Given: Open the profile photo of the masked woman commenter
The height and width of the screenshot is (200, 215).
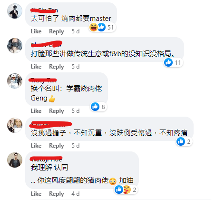Looking at the screenshot, I should (15, 46).
